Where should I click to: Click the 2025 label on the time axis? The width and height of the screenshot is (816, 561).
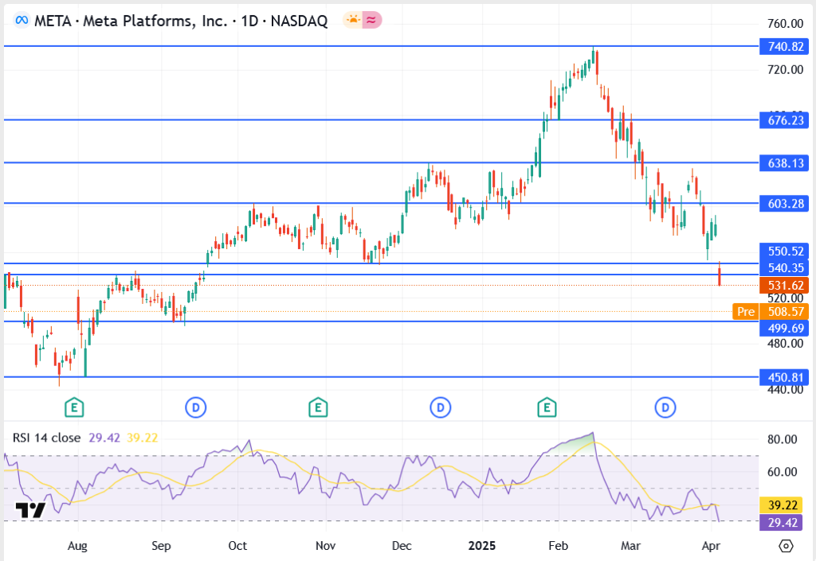(481, 546)
